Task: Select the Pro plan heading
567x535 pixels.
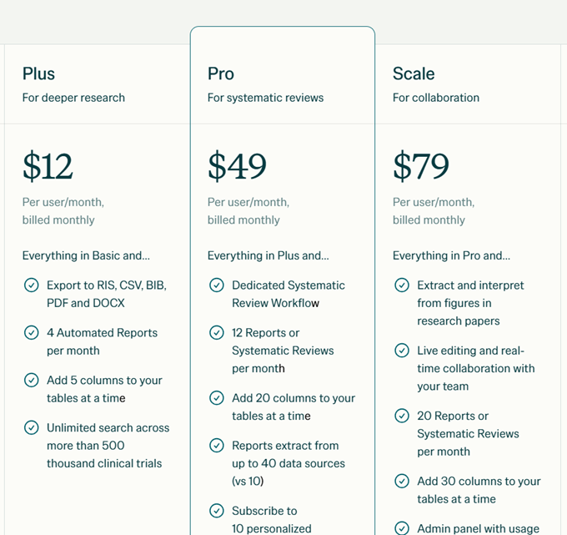Action: 221,73
